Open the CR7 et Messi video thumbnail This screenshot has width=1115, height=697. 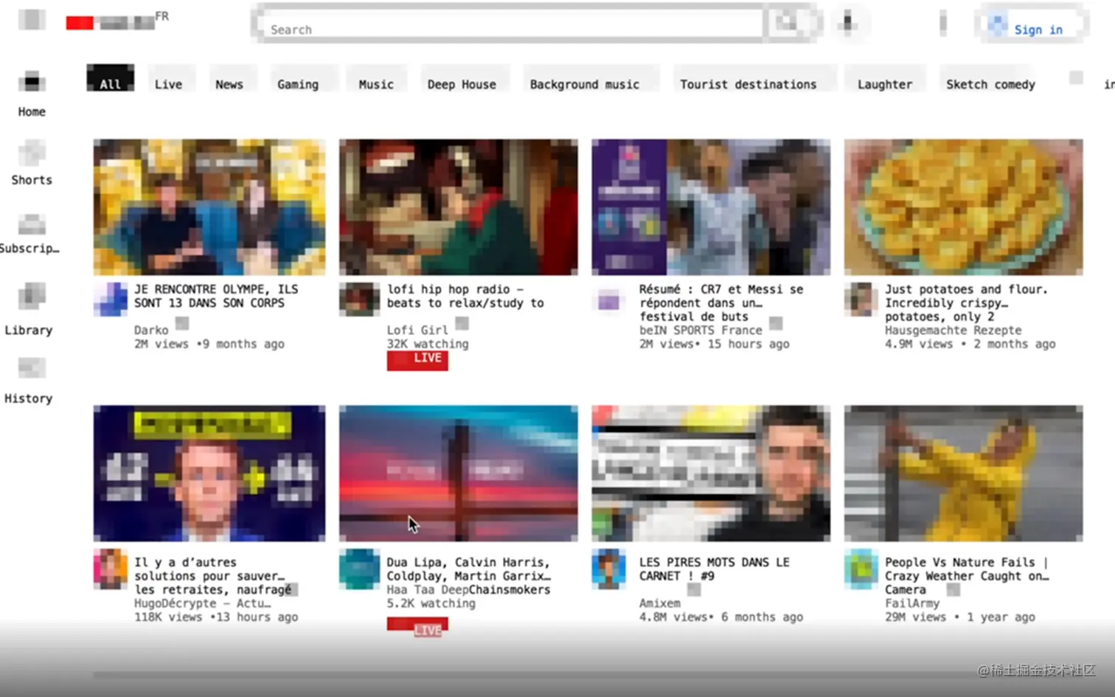[711, 207]
